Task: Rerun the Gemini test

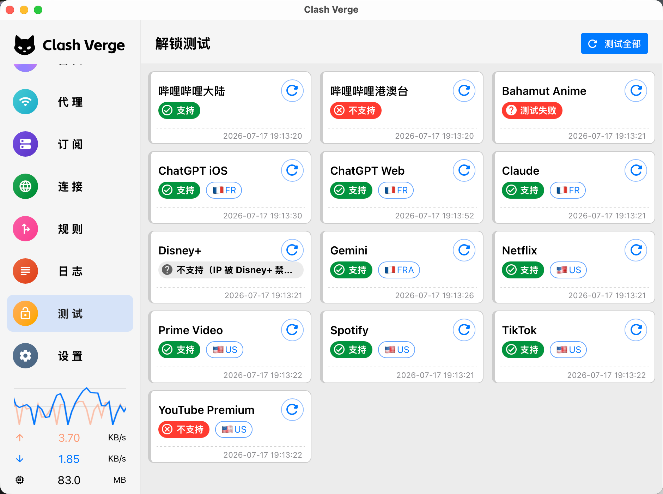Action: pyautogui.click(x=464, y=250)
